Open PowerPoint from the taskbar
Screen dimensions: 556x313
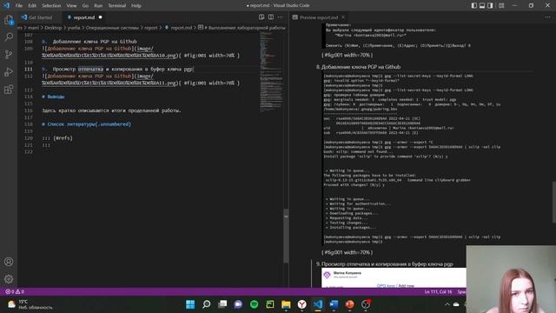coord(350,304)
